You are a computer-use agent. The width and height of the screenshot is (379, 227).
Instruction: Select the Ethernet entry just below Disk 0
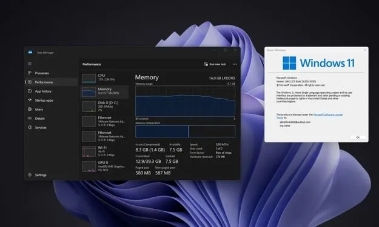(105, 121)
